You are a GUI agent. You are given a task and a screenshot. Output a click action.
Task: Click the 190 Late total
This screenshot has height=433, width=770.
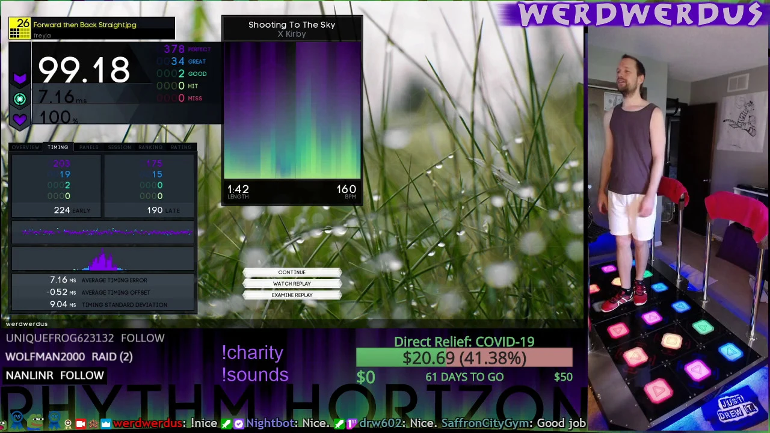tap(155, 210)
